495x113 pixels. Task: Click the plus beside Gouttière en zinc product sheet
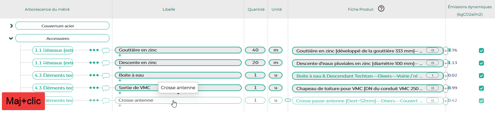tap(446, 51)
